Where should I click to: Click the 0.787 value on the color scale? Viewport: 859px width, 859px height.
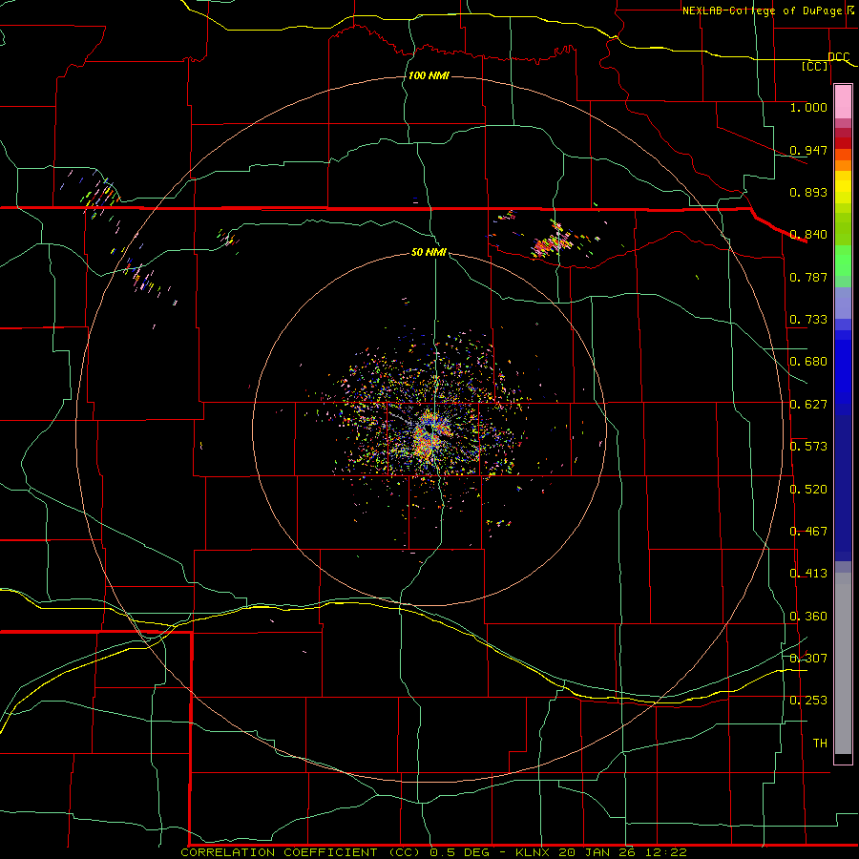[x=808, y=277]
